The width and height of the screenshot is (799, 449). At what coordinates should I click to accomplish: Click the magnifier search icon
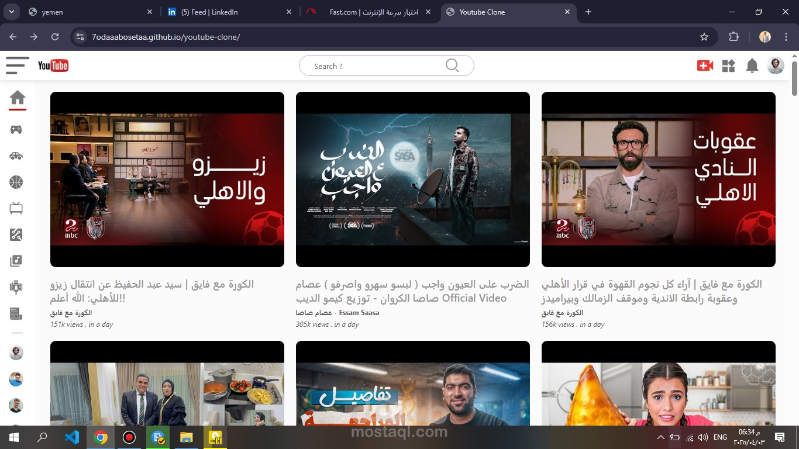[x=452, y=65]
